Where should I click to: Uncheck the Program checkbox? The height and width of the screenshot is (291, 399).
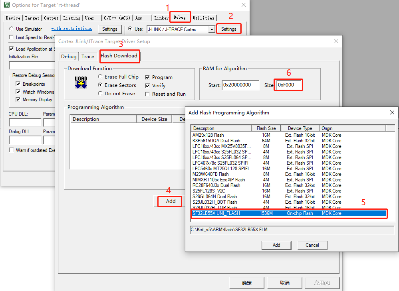click(x=147, y=77)
